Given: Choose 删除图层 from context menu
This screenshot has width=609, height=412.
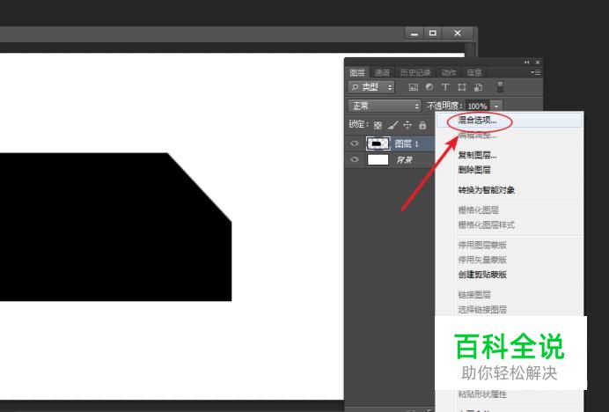Looking at the screenshot, I should click(x=510, y=170).
